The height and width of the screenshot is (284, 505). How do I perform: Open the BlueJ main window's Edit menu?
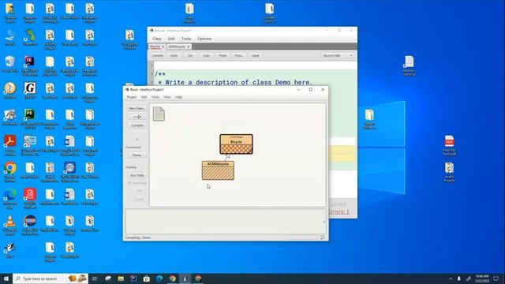(x=144, y=97)
